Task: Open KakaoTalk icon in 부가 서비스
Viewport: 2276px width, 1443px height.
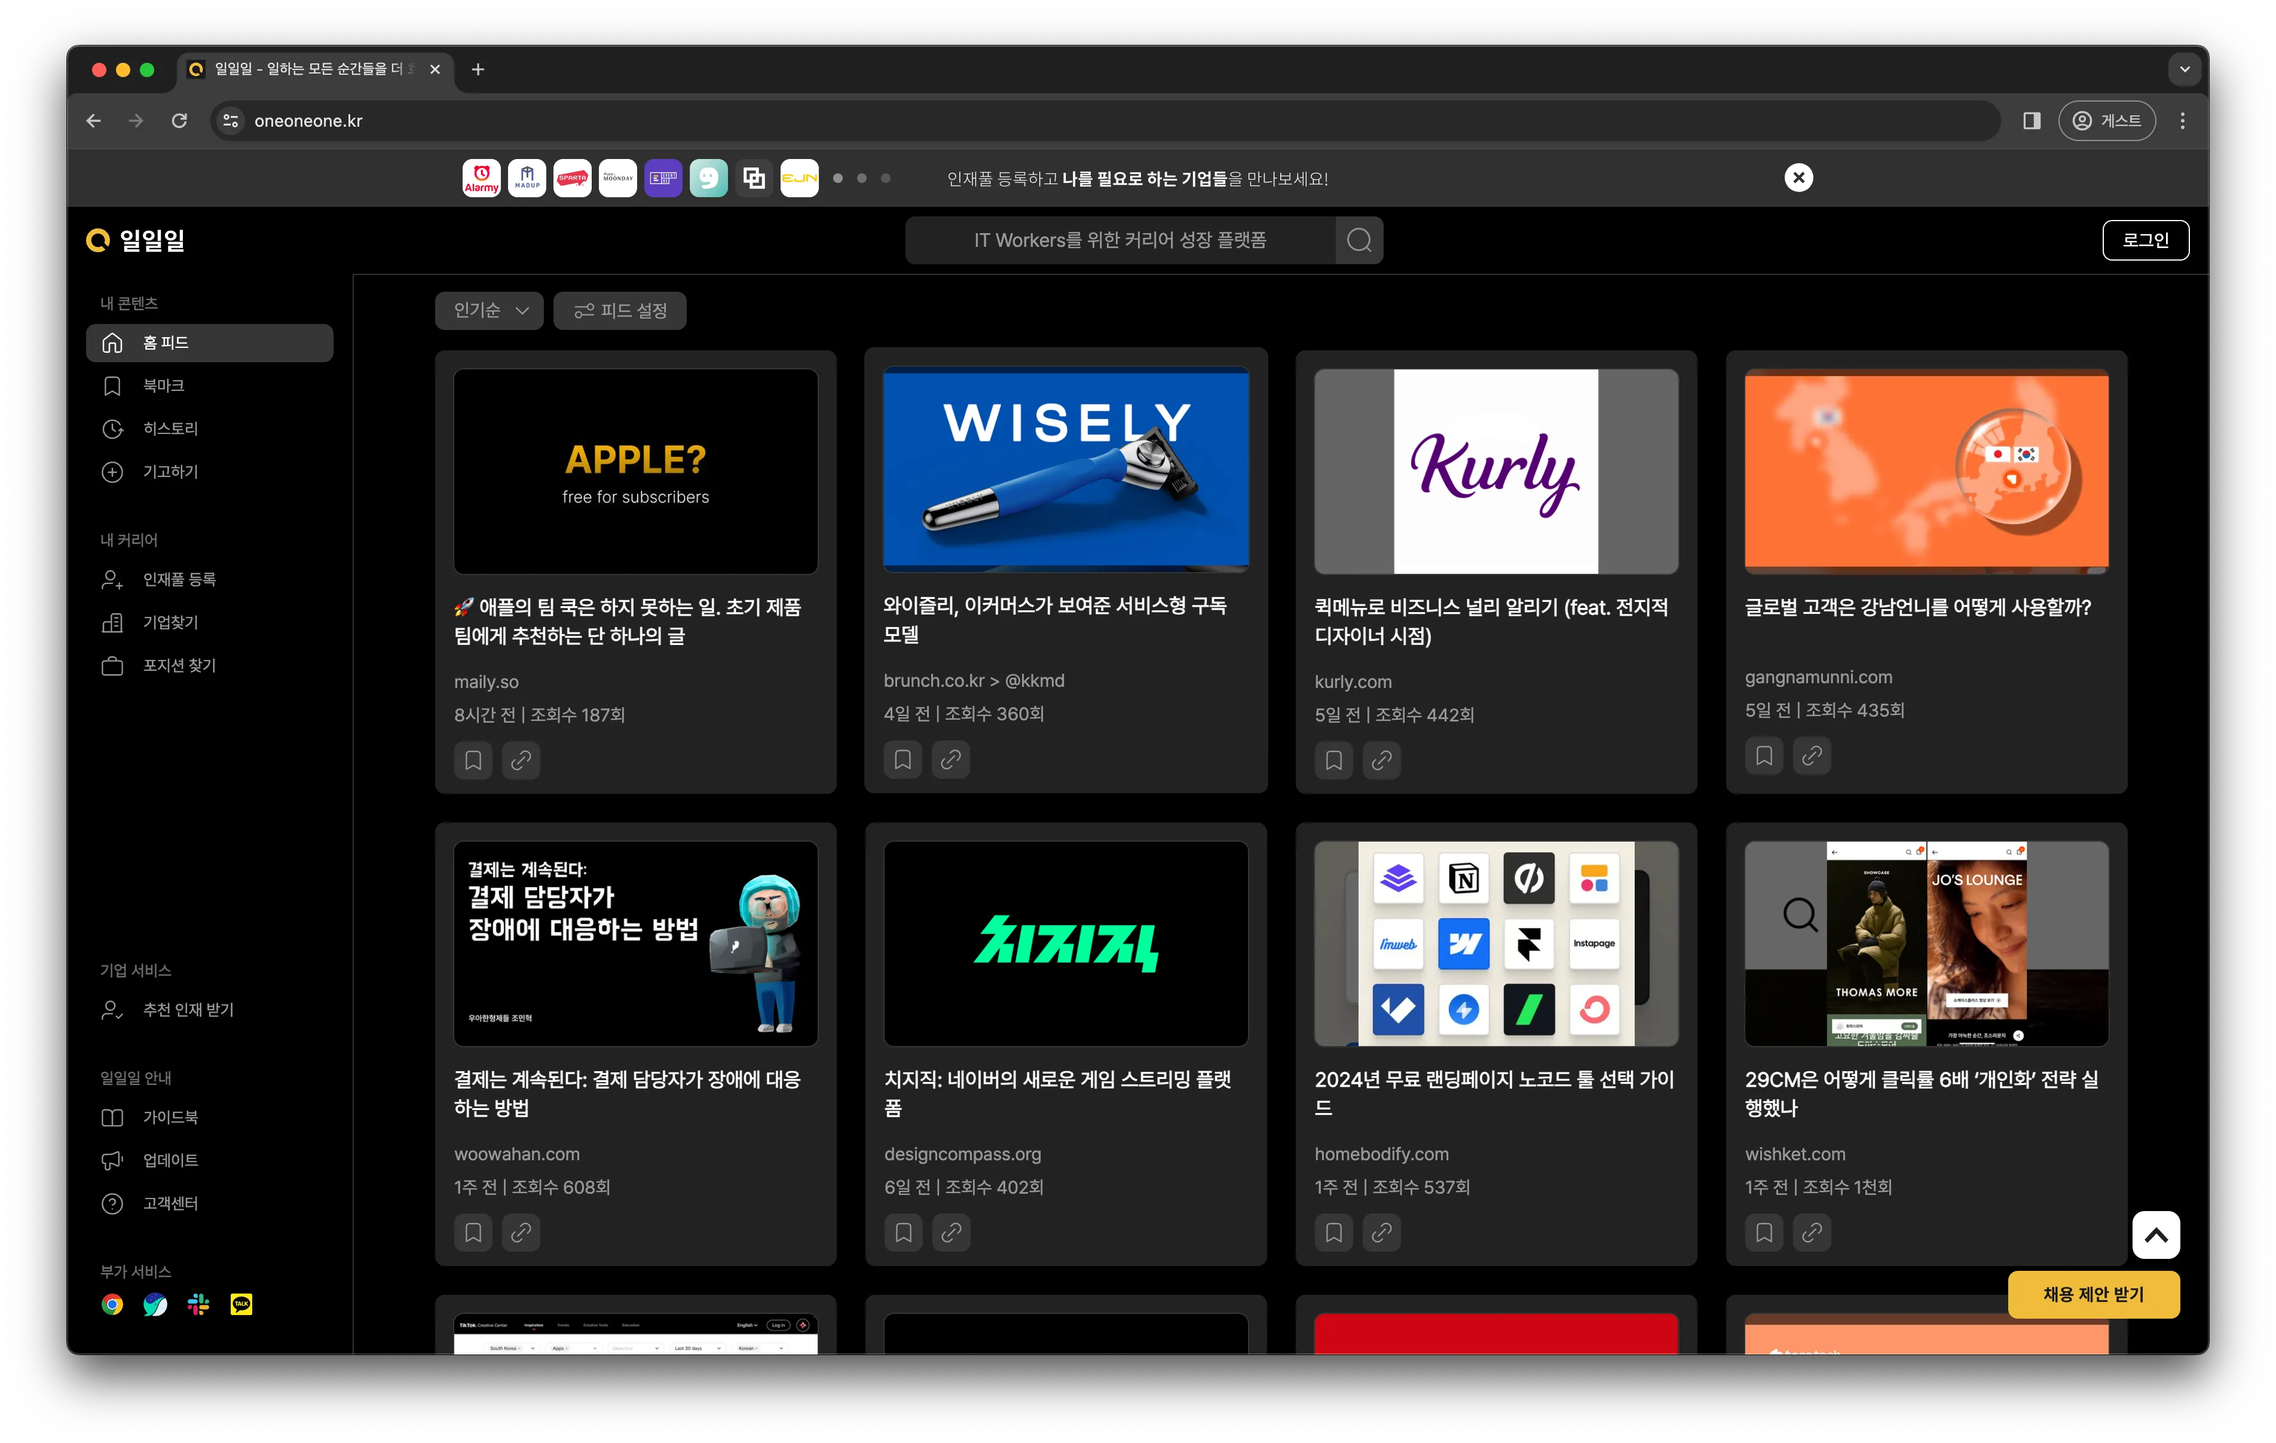Action: click(x=241, y=1305)
